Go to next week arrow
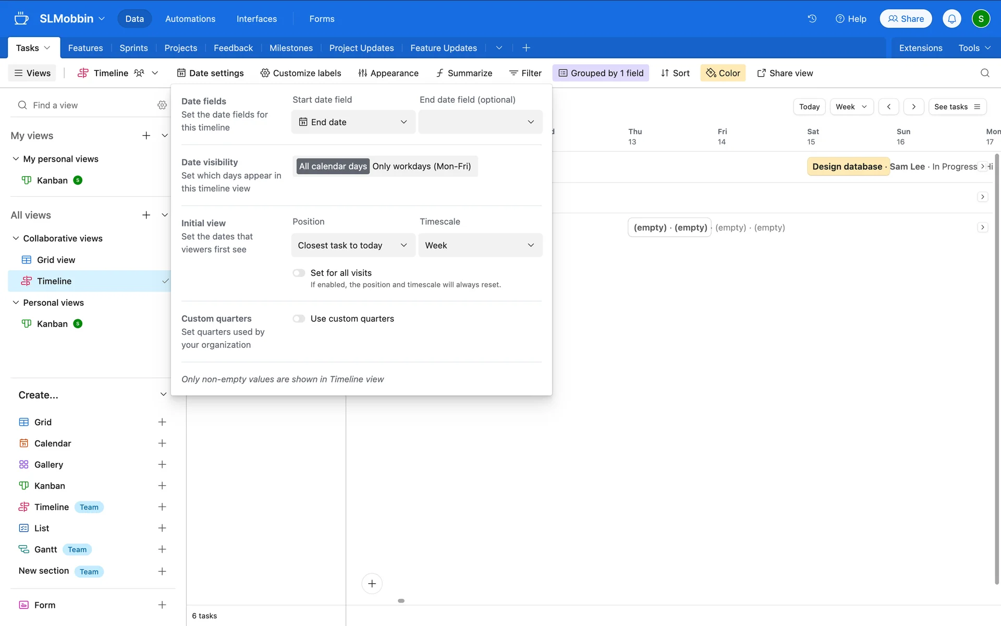The height and width of the screenshot is (626, 1001). click(x=913, y=106)
